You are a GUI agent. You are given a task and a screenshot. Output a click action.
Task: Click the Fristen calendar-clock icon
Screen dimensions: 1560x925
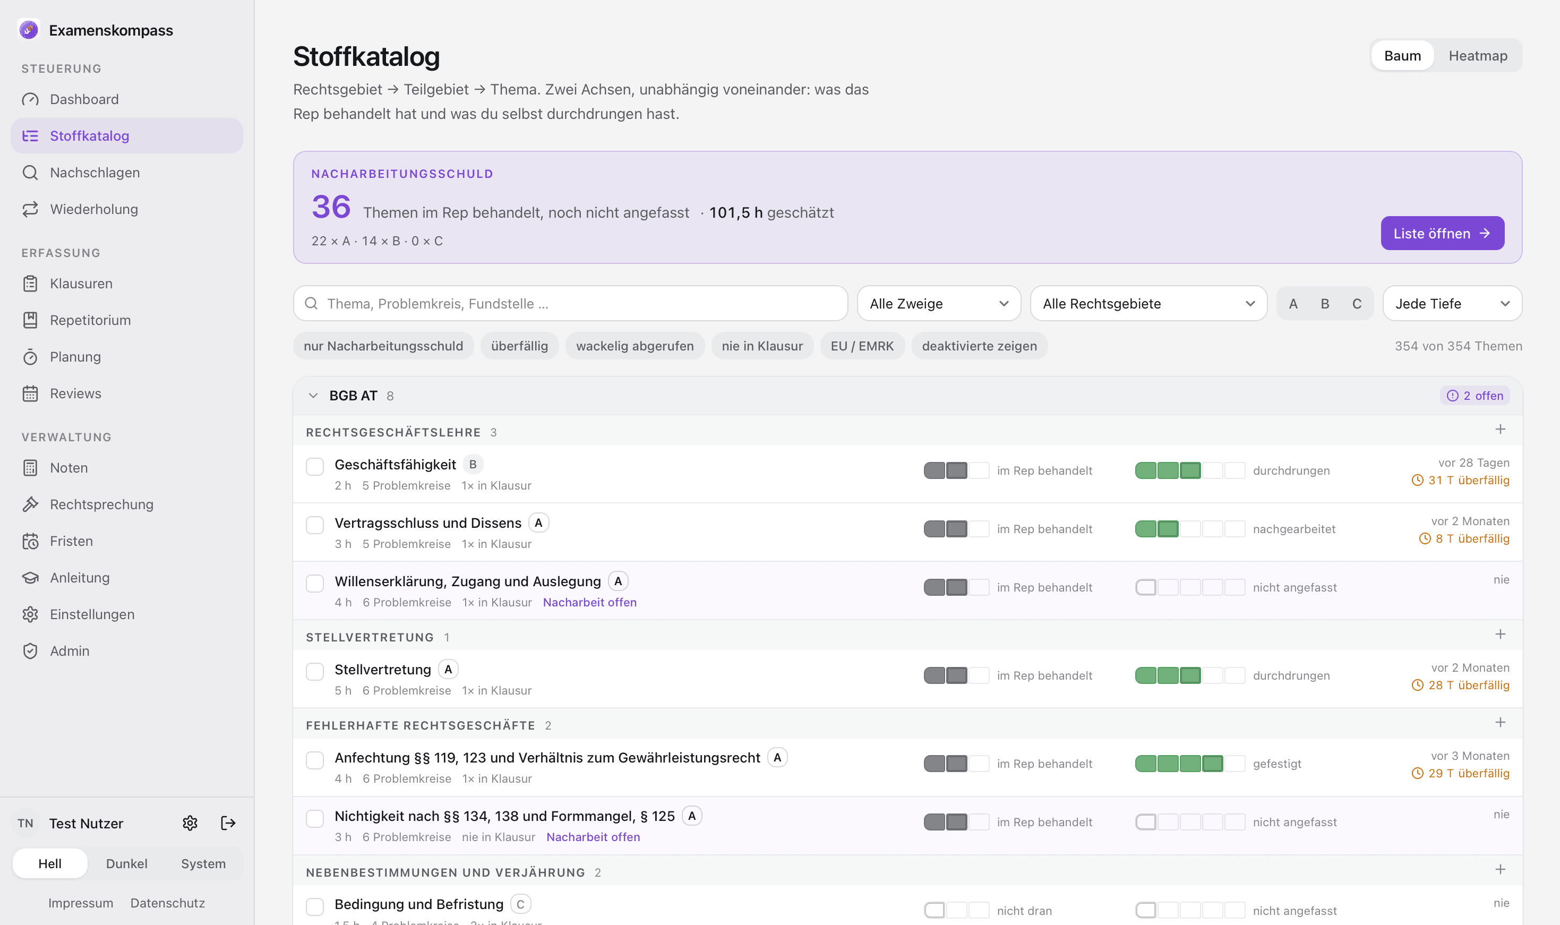30,541
